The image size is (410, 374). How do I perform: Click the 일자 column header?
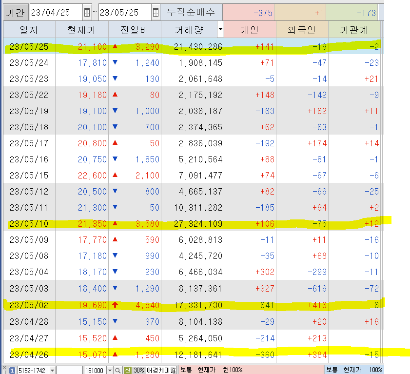pos(29,30)
